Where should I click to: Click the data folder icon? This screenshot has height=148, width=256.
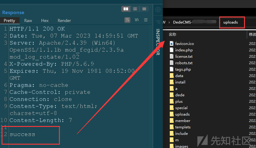pyautogui.click(x=171, y=76)
